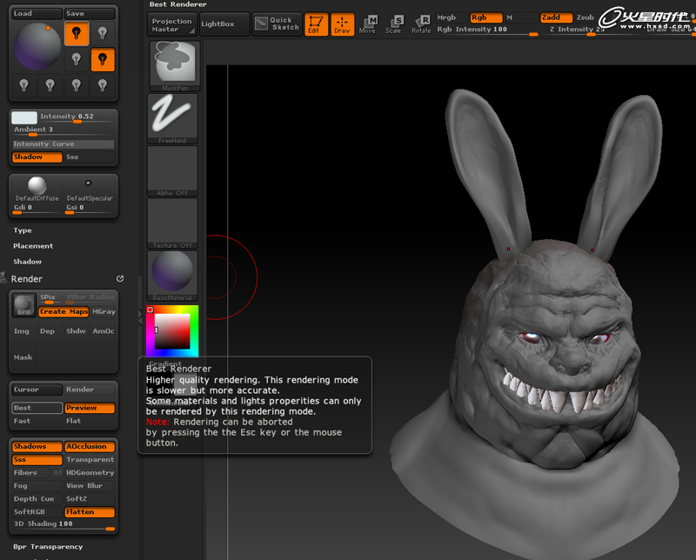Load a light setup
The height and width of the screenshot is (560, 696).
point(37,13)
